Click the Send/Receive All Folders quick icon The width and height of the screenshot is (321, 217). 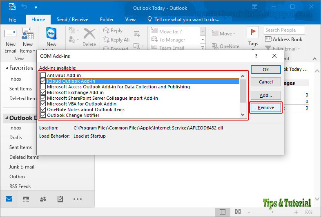click(12, 7)
